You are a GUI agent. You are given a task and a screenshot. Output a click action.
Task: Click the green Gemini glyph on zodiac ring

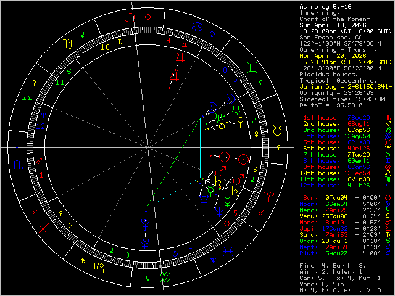click(252, 67)
